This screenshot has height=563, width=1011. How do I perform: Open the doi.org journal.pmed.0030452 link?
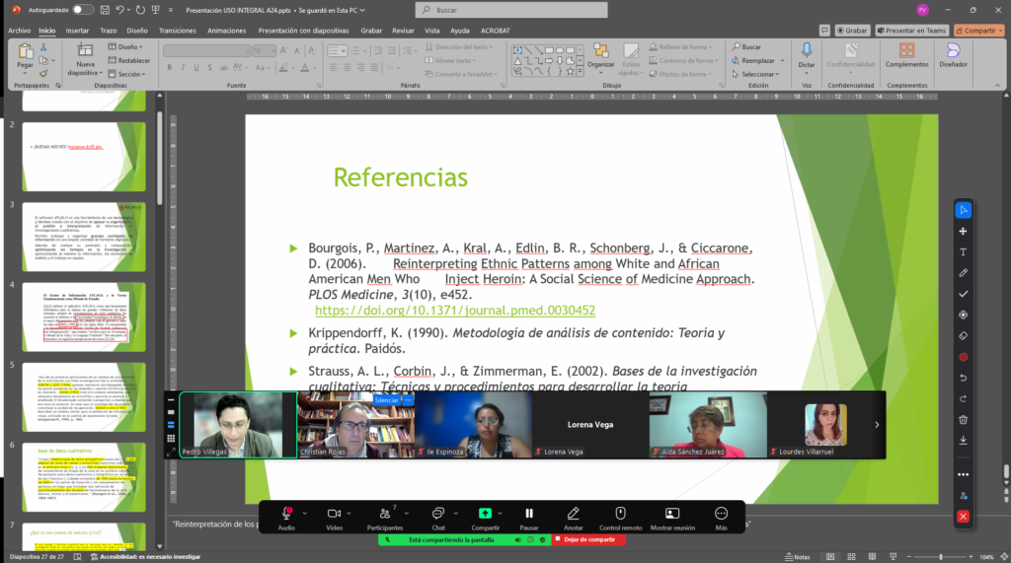[454, 311]
